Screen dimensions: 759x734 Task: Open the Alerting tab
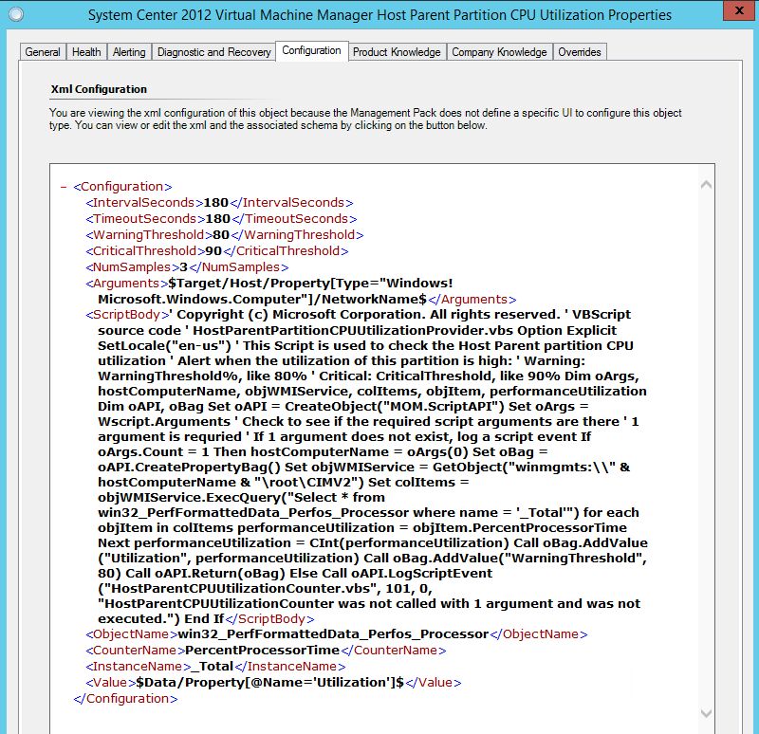click(129, 52)
